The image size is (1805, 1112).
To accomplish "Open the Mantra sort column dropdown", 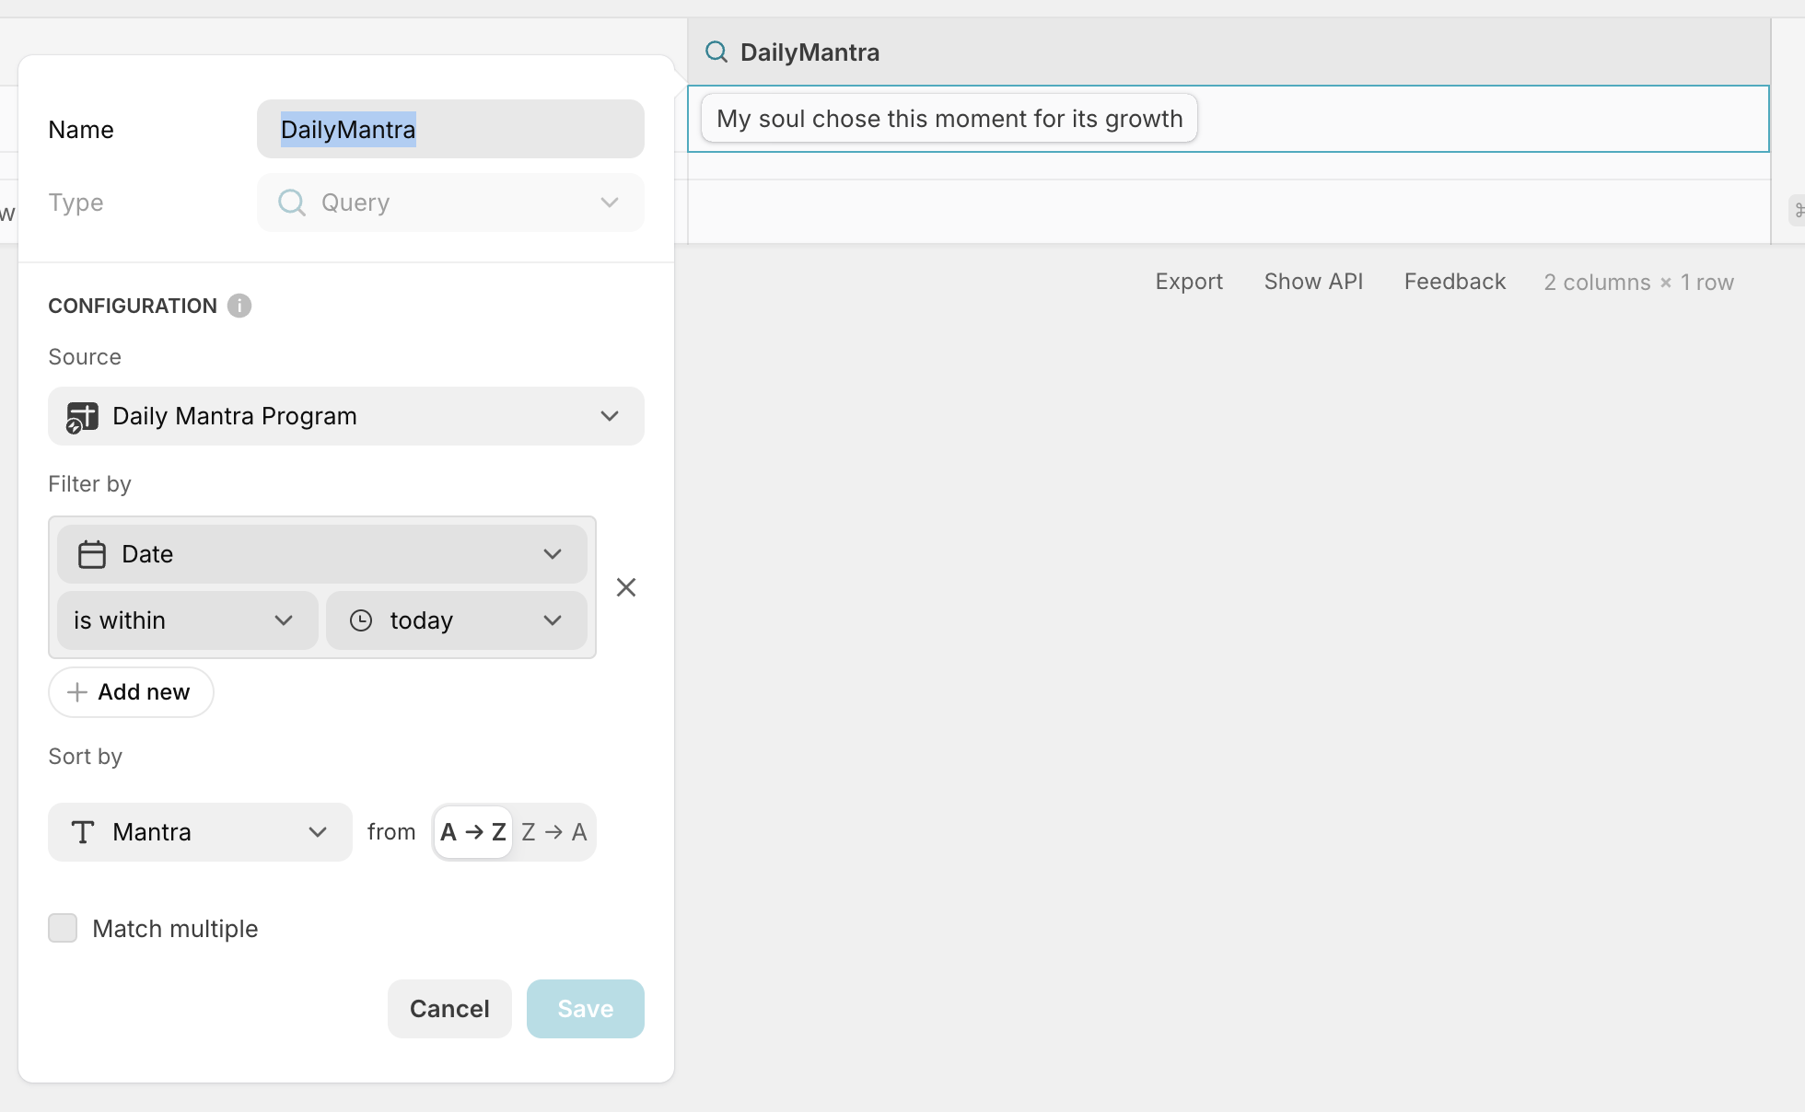I will (x=200, y=832).
